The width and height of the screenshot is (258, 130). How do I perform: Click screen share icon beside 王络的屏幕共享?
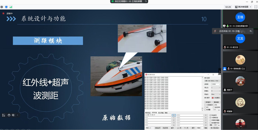pos(224,26)
